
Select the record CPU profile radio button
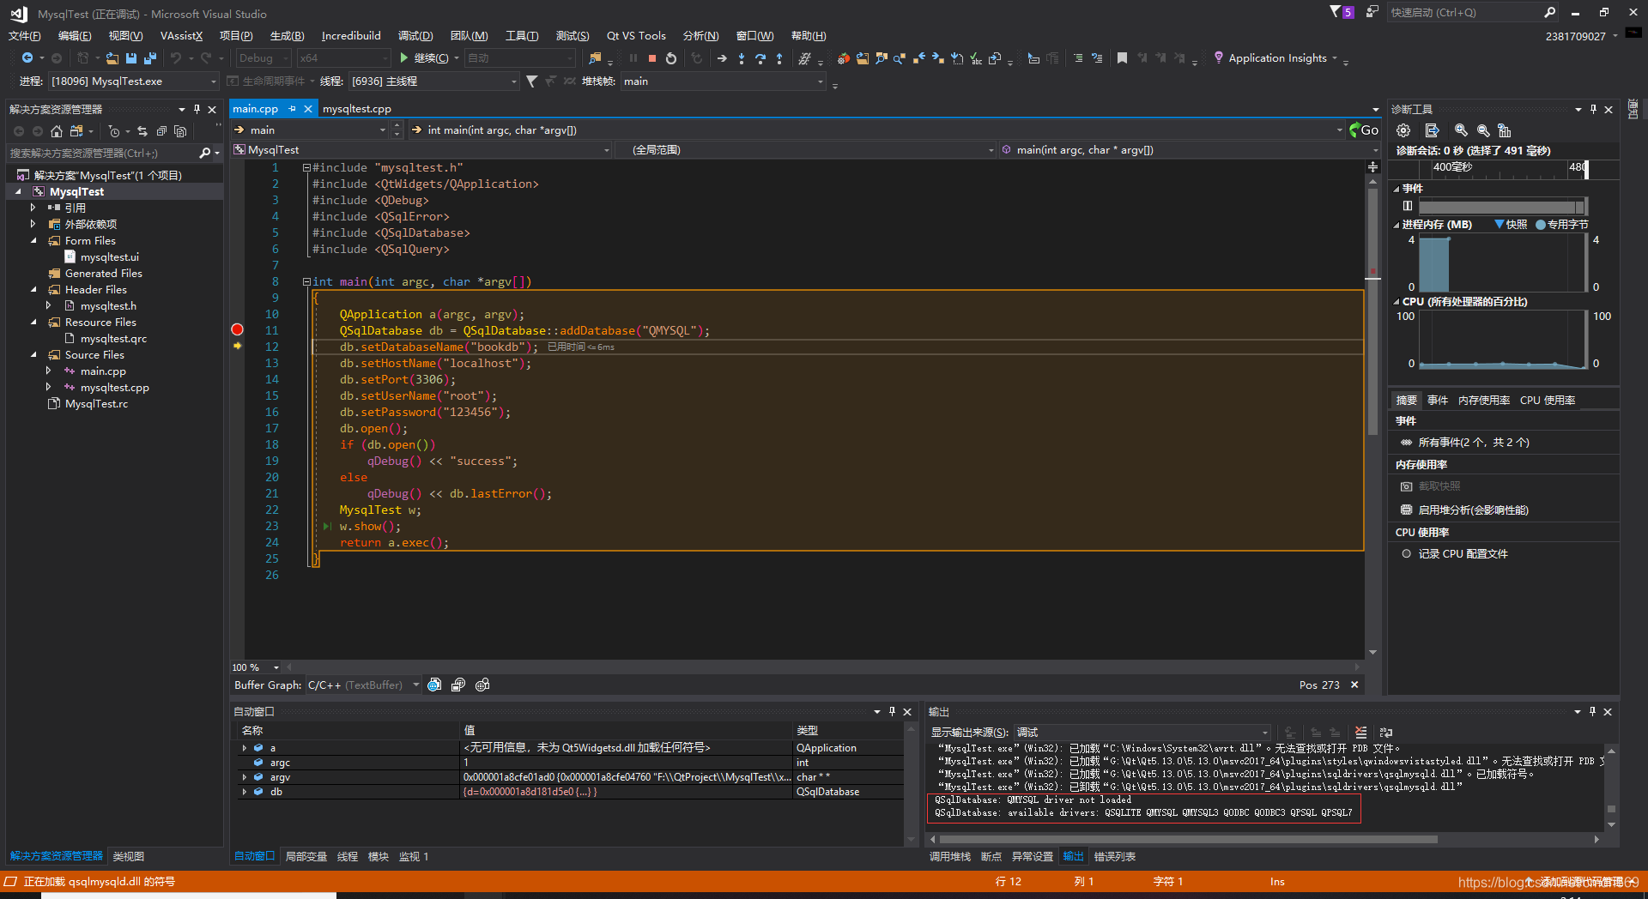coord(1406,554)
